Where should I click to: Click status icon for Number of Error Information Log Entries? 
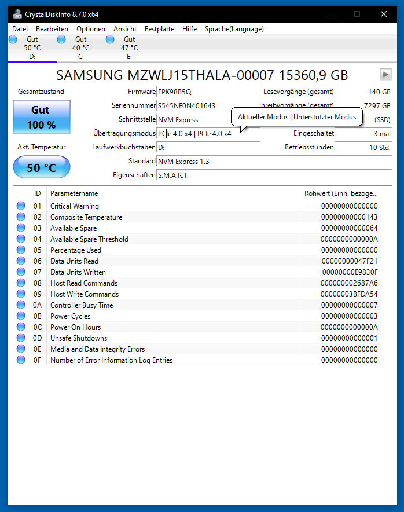21,360
